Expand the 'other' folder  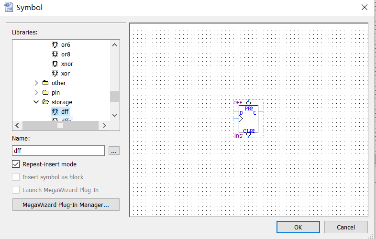point(36,83)
